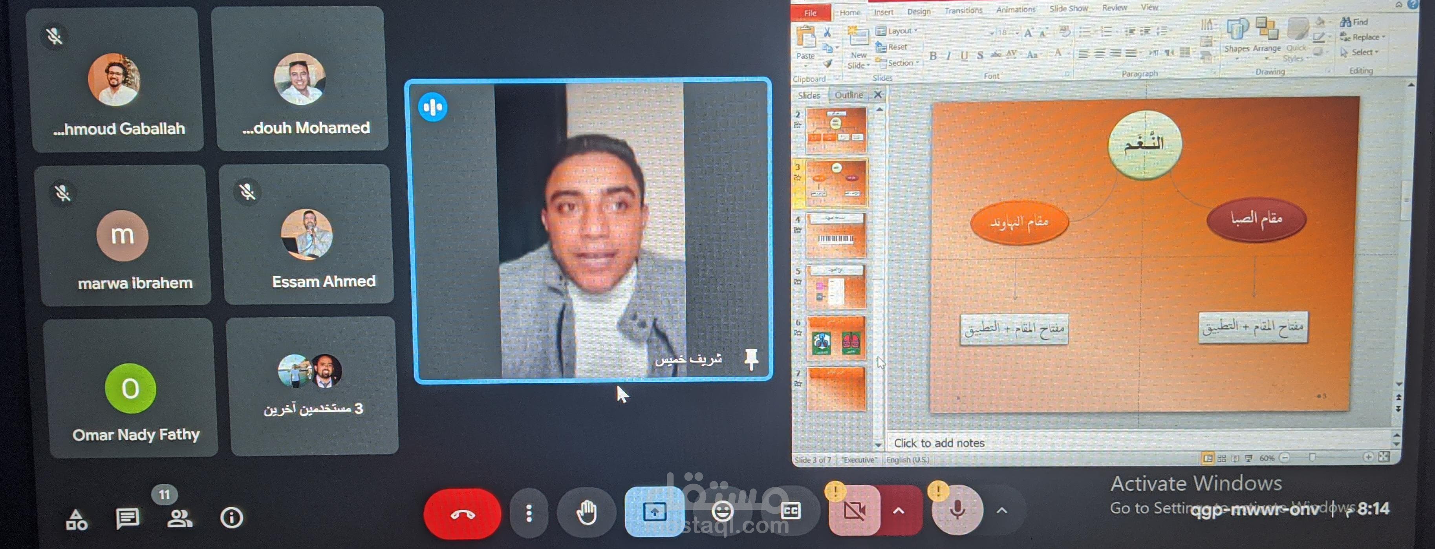This screenshot has height=549, width=1435.
Task: Click Find in the Editing group
Action: pyautogui.click(x=1354, y=22)
